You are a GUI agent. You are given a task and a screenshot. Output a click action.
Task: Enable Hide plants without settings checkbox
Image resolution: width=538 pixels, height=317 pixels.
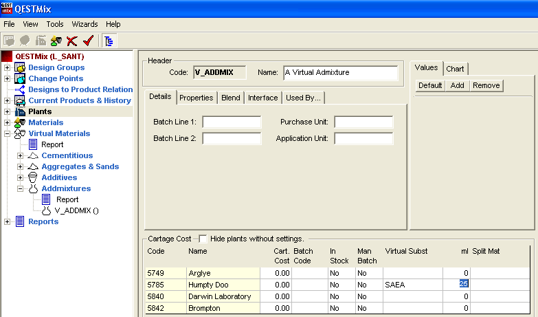point(203,239)
